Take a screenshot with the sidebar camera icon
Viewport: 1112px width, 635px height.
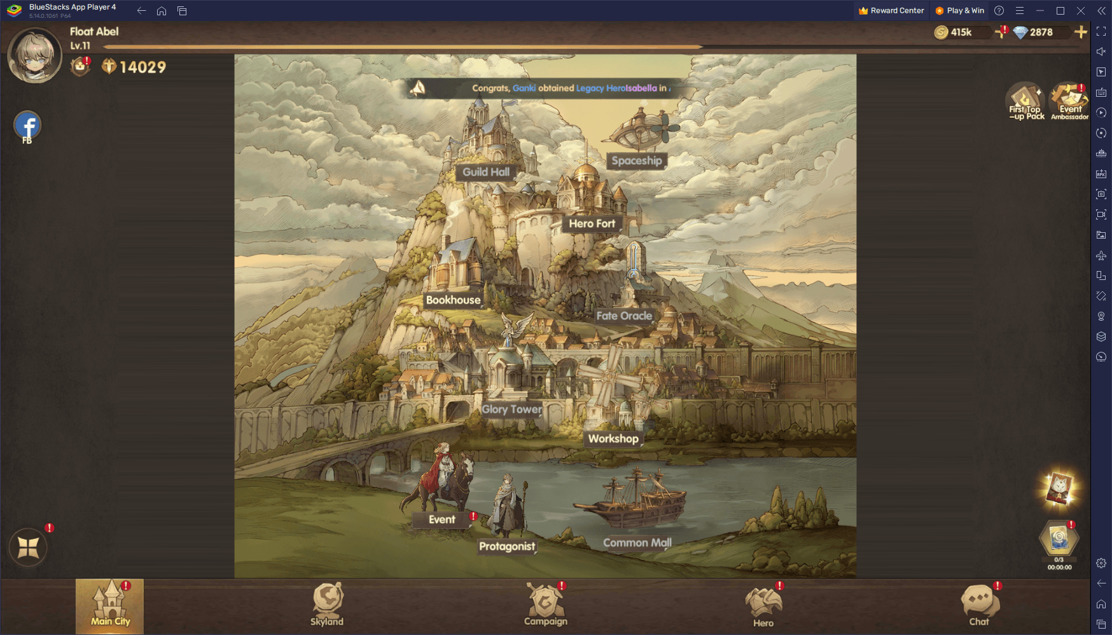(x=1101, y=194)
